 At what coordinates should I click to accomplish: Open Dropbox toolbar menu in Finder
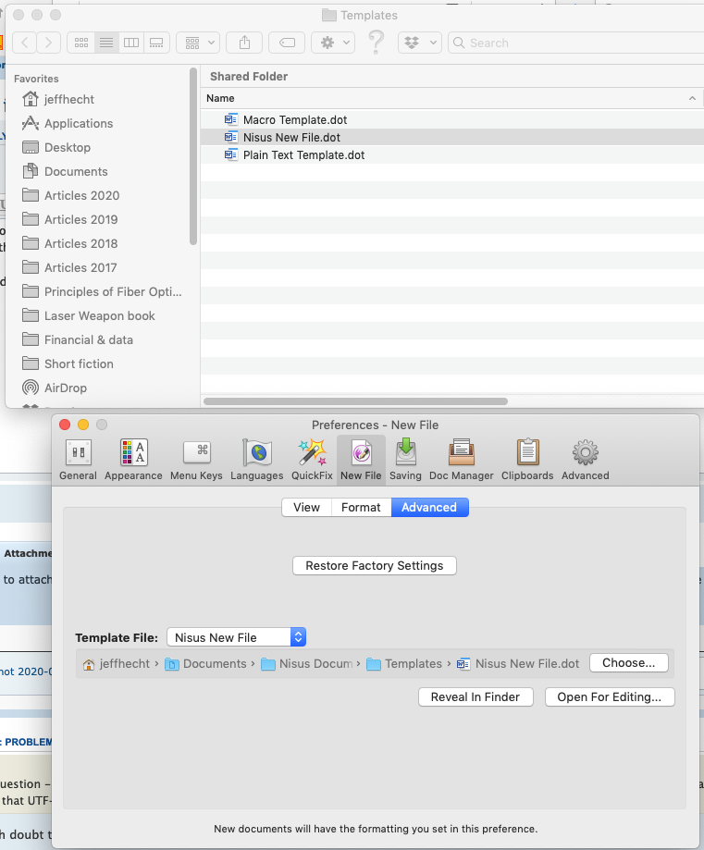click(420, 43)
